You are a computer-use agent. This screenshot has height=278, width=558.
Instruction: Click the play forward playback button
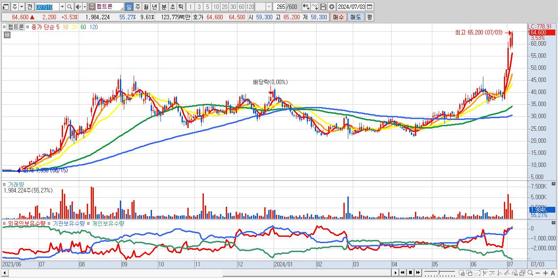[x=395, y=273]
